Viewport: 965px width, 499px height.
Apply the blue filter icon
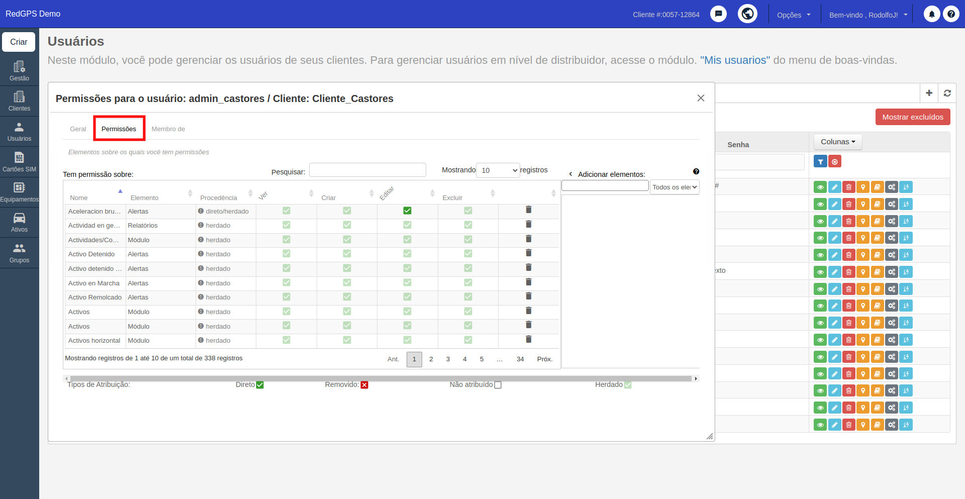pyautogui.click(x=820, y=161)
